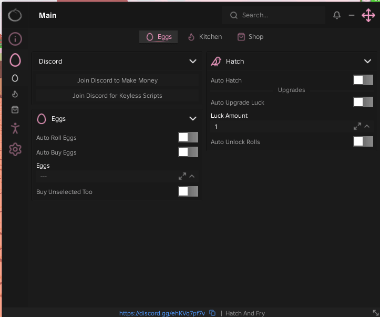The height and width of the screenshot is (317, 380).
Task: Click the pink bird icon beside Hatch
Action: coord(216,62)
